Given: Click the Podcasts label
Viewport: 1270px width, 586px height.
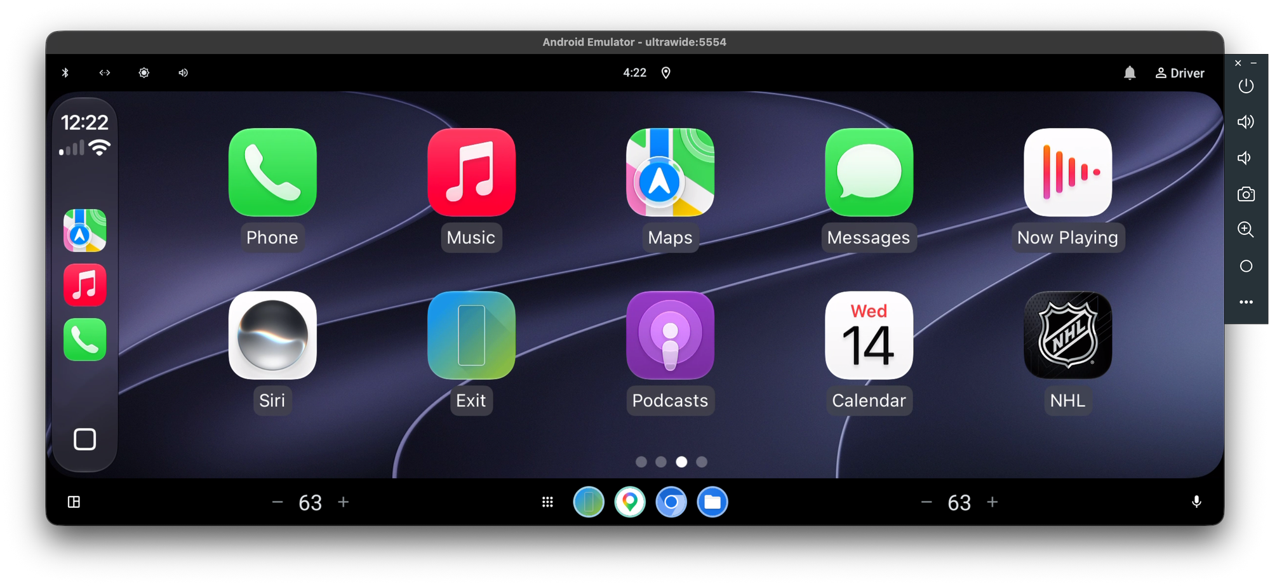Looking at the screenshot, I should (x=670, y=401).
